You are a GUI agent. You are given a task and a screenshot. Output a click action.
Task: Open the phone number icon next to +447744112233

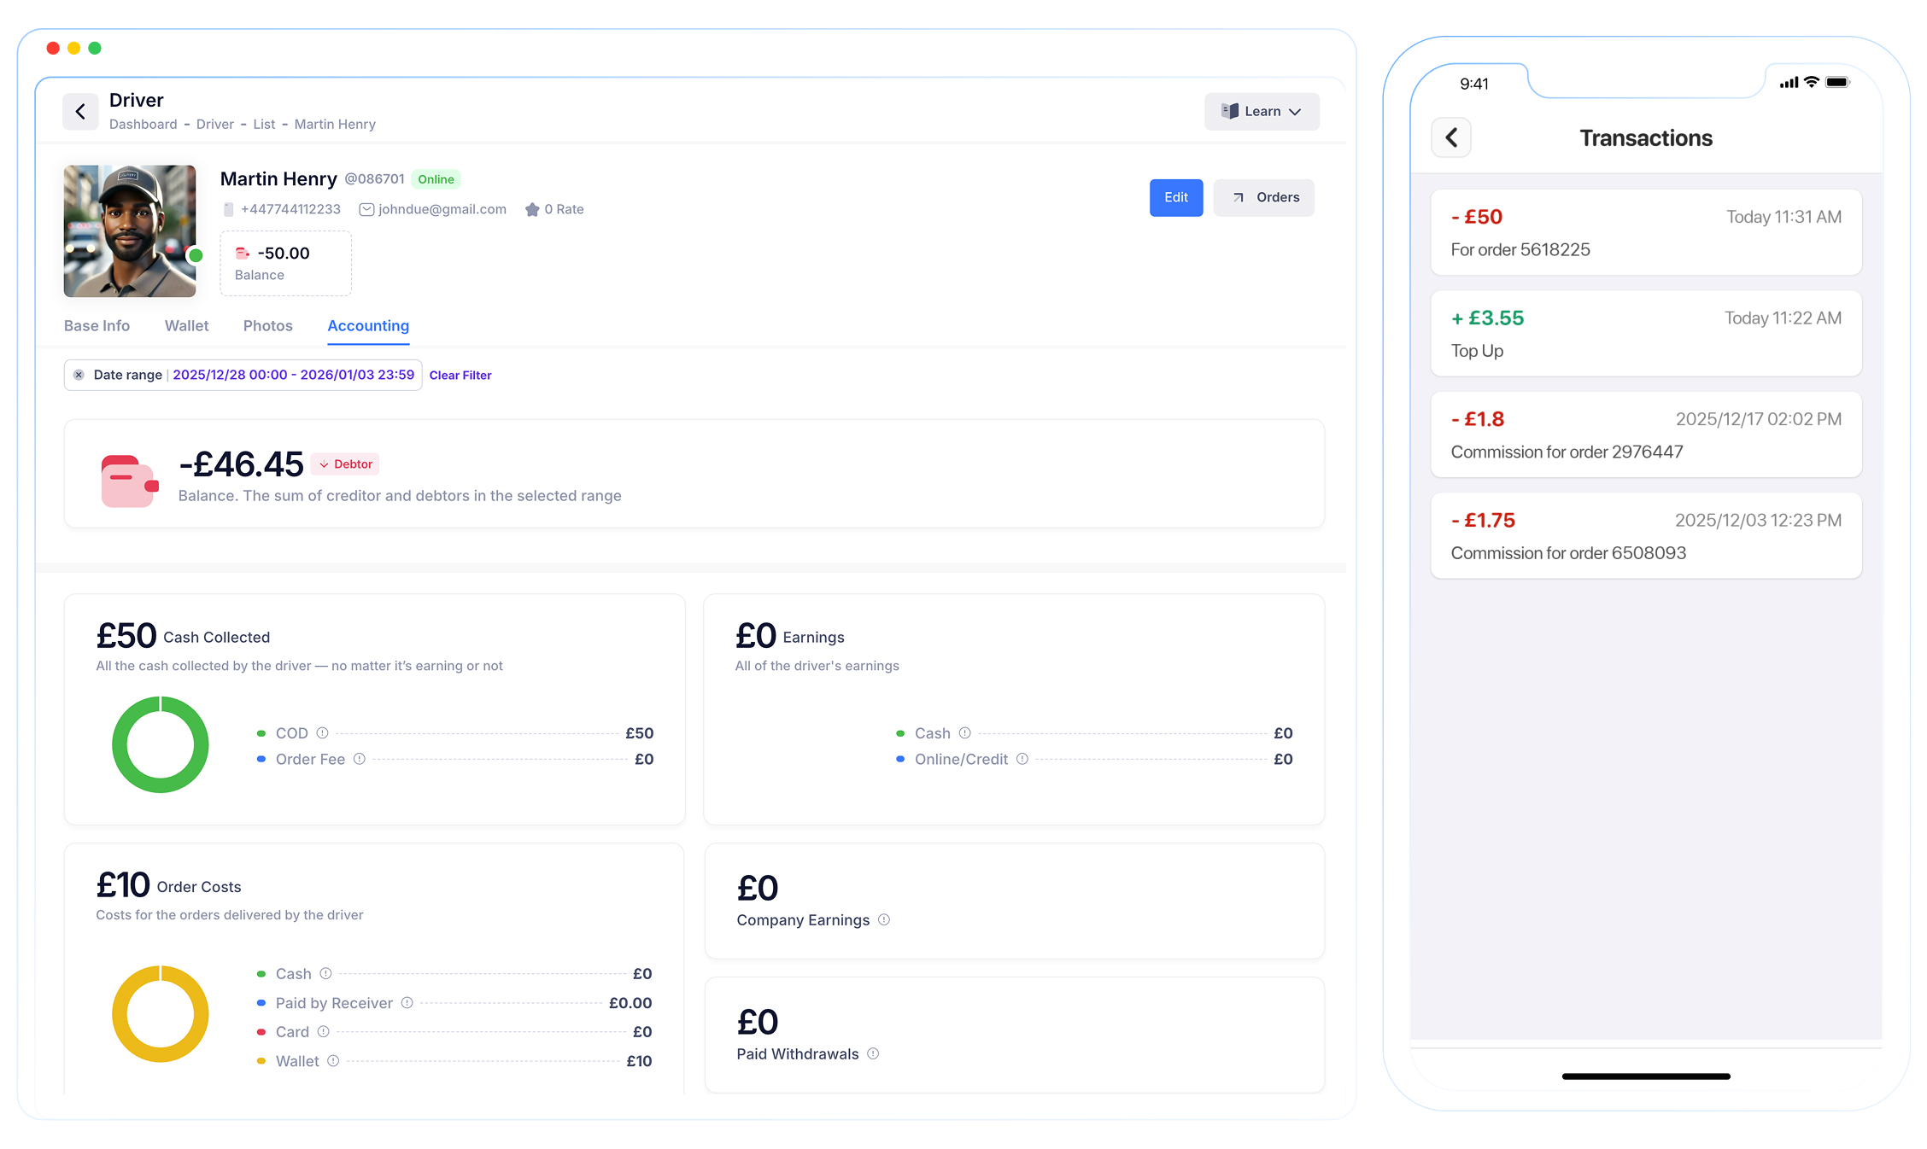(228, 208)
